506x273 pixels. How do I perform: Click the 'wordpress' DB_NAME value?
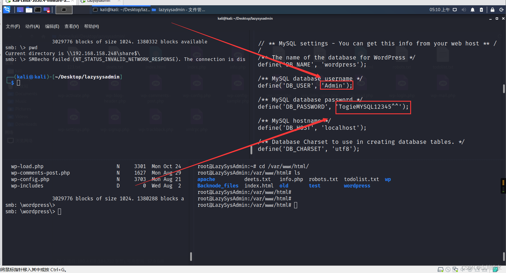tap(340, 64)
